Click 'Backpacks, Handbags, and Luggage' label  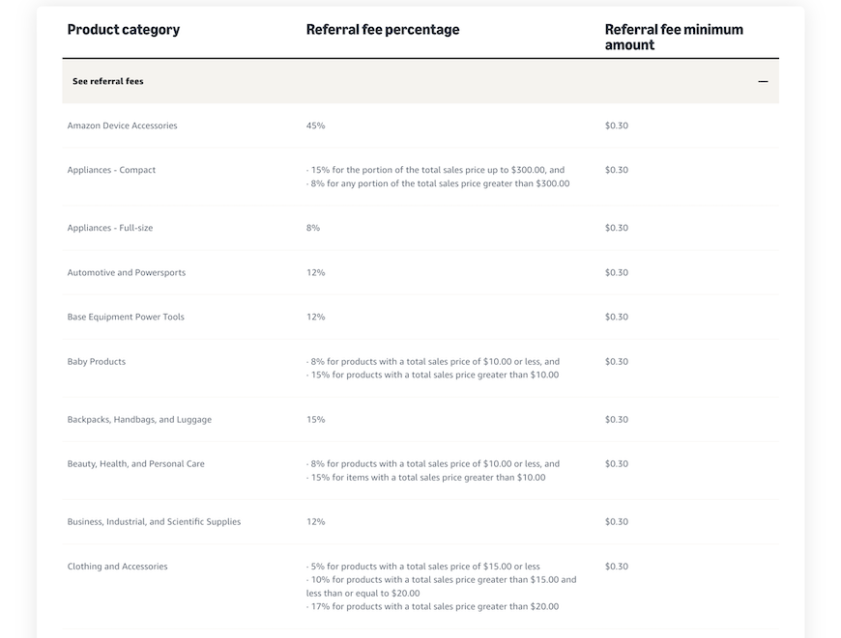point(139,420)
